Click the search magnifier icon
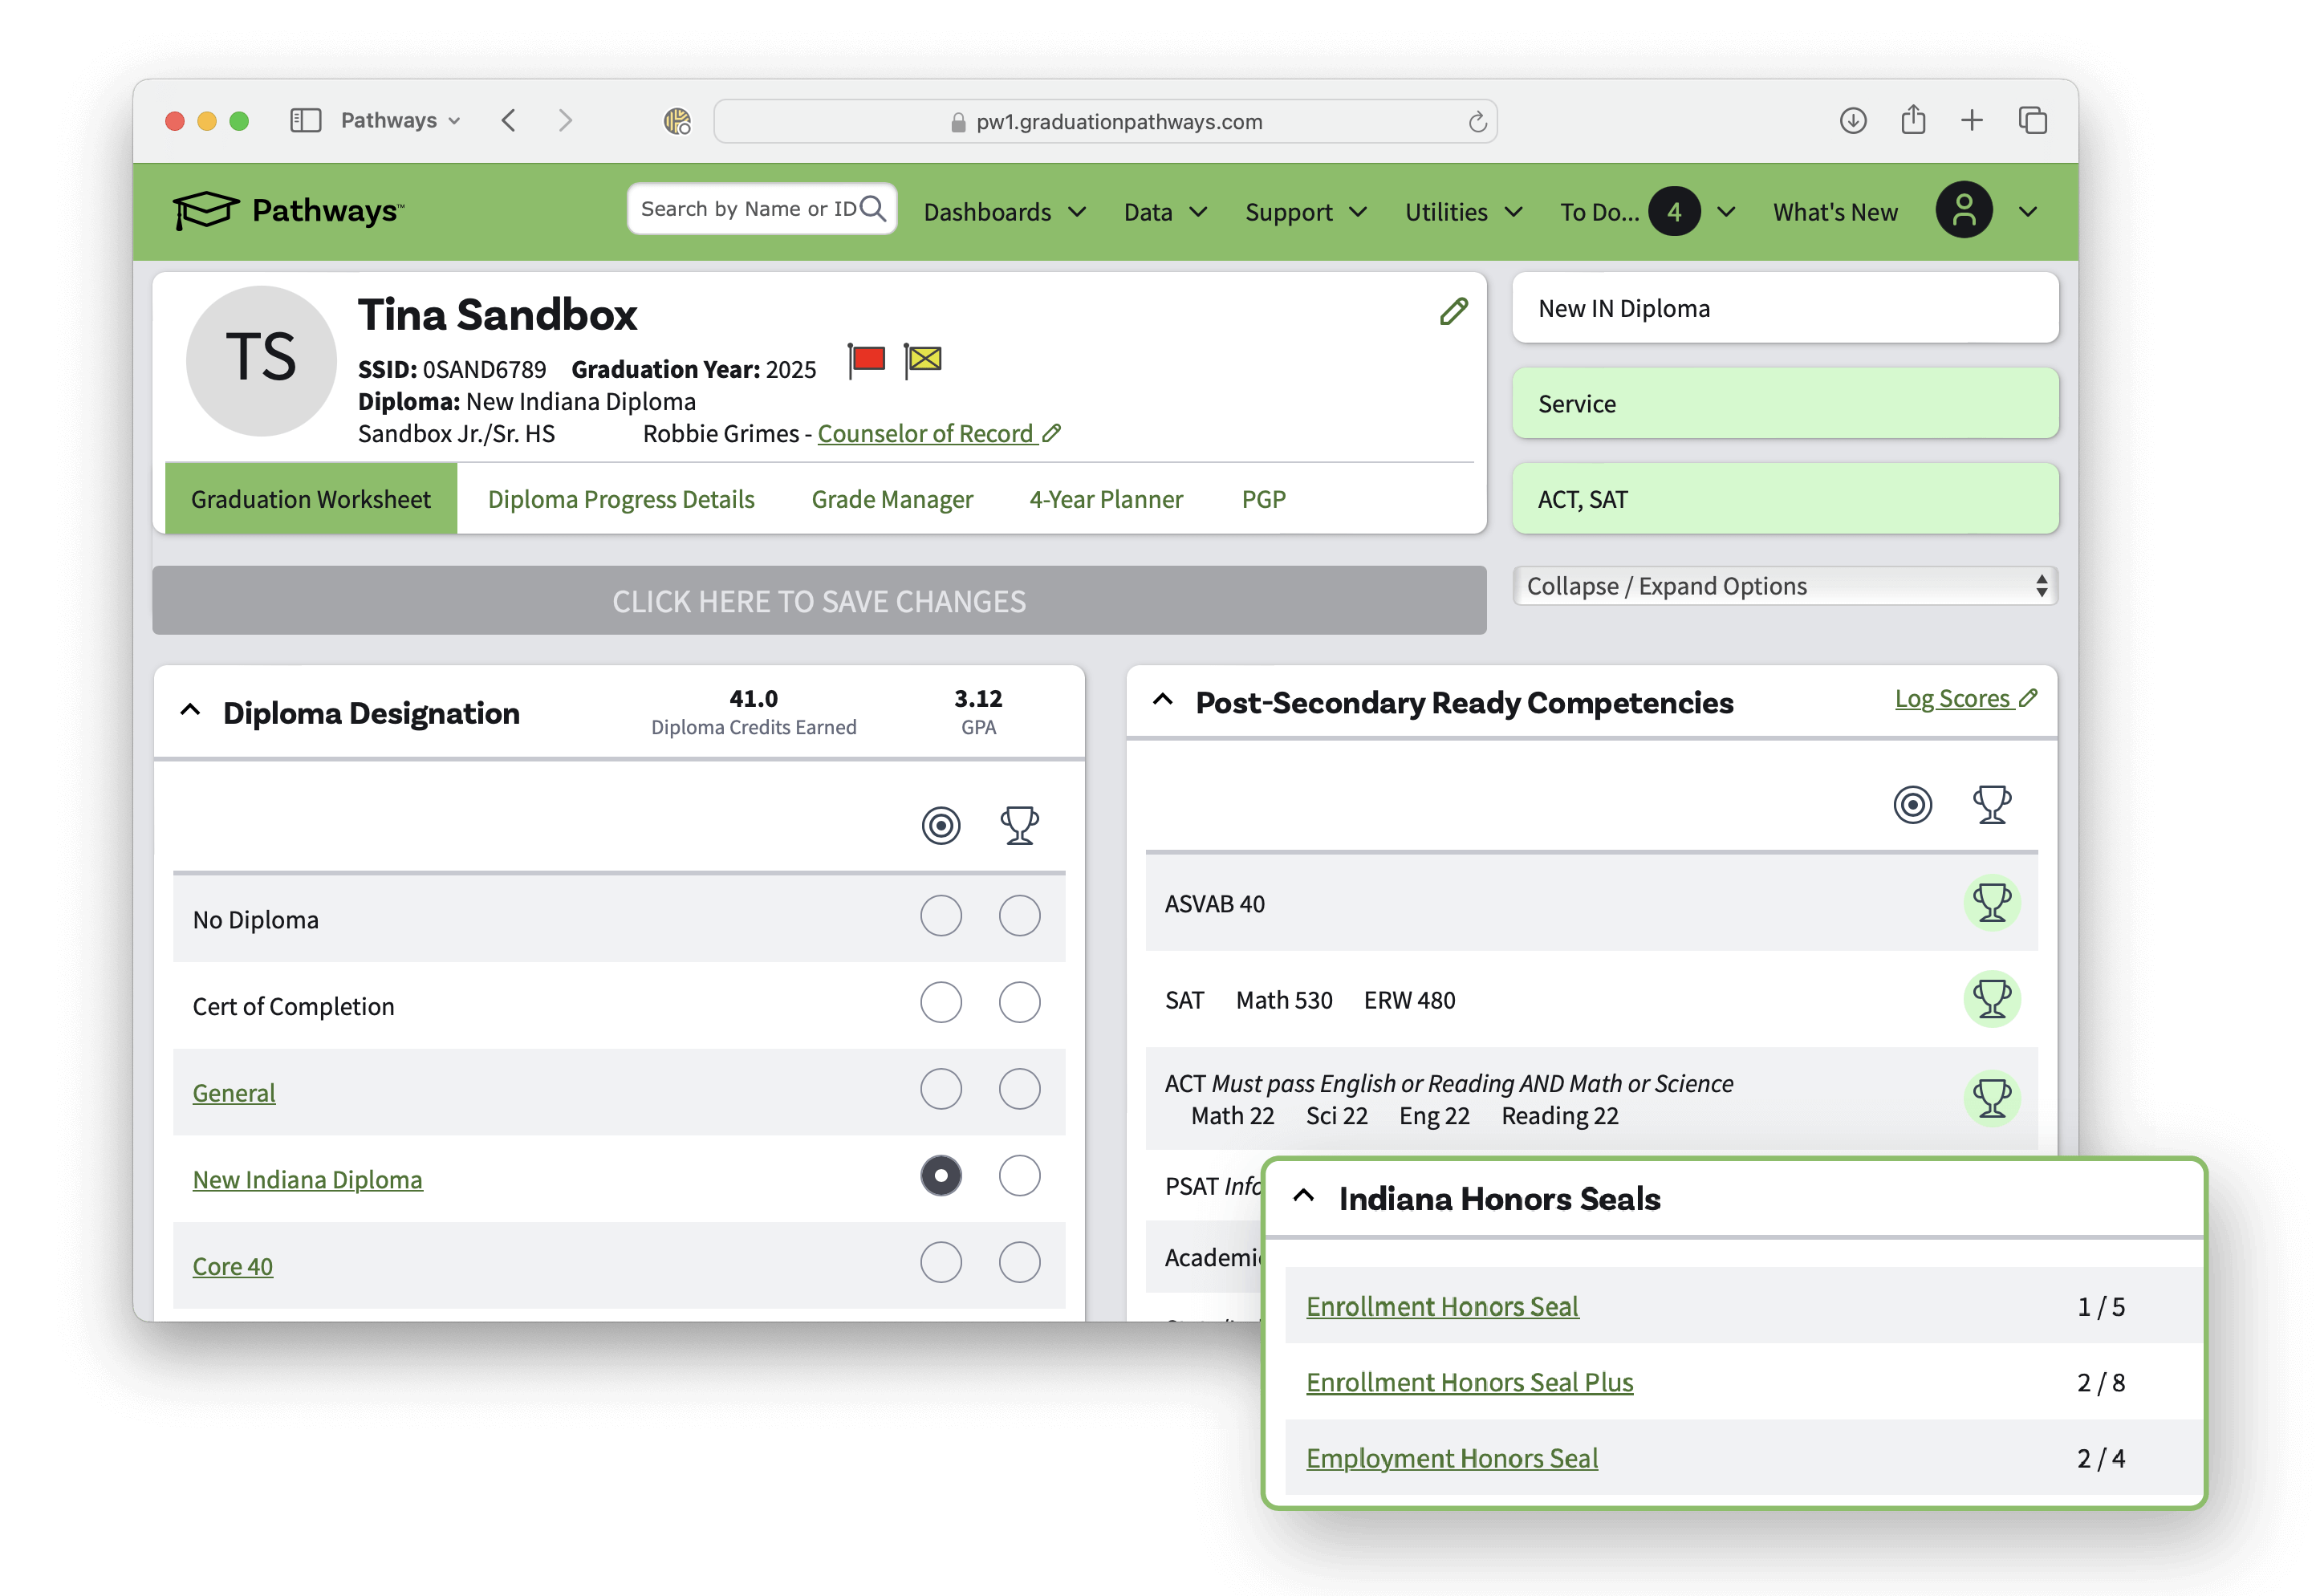Viewport: 2320px width, 1596px height. click(873, 208)
